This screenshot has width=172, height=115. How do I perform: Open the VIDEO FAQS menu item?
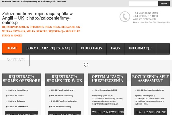click(91, 48)
